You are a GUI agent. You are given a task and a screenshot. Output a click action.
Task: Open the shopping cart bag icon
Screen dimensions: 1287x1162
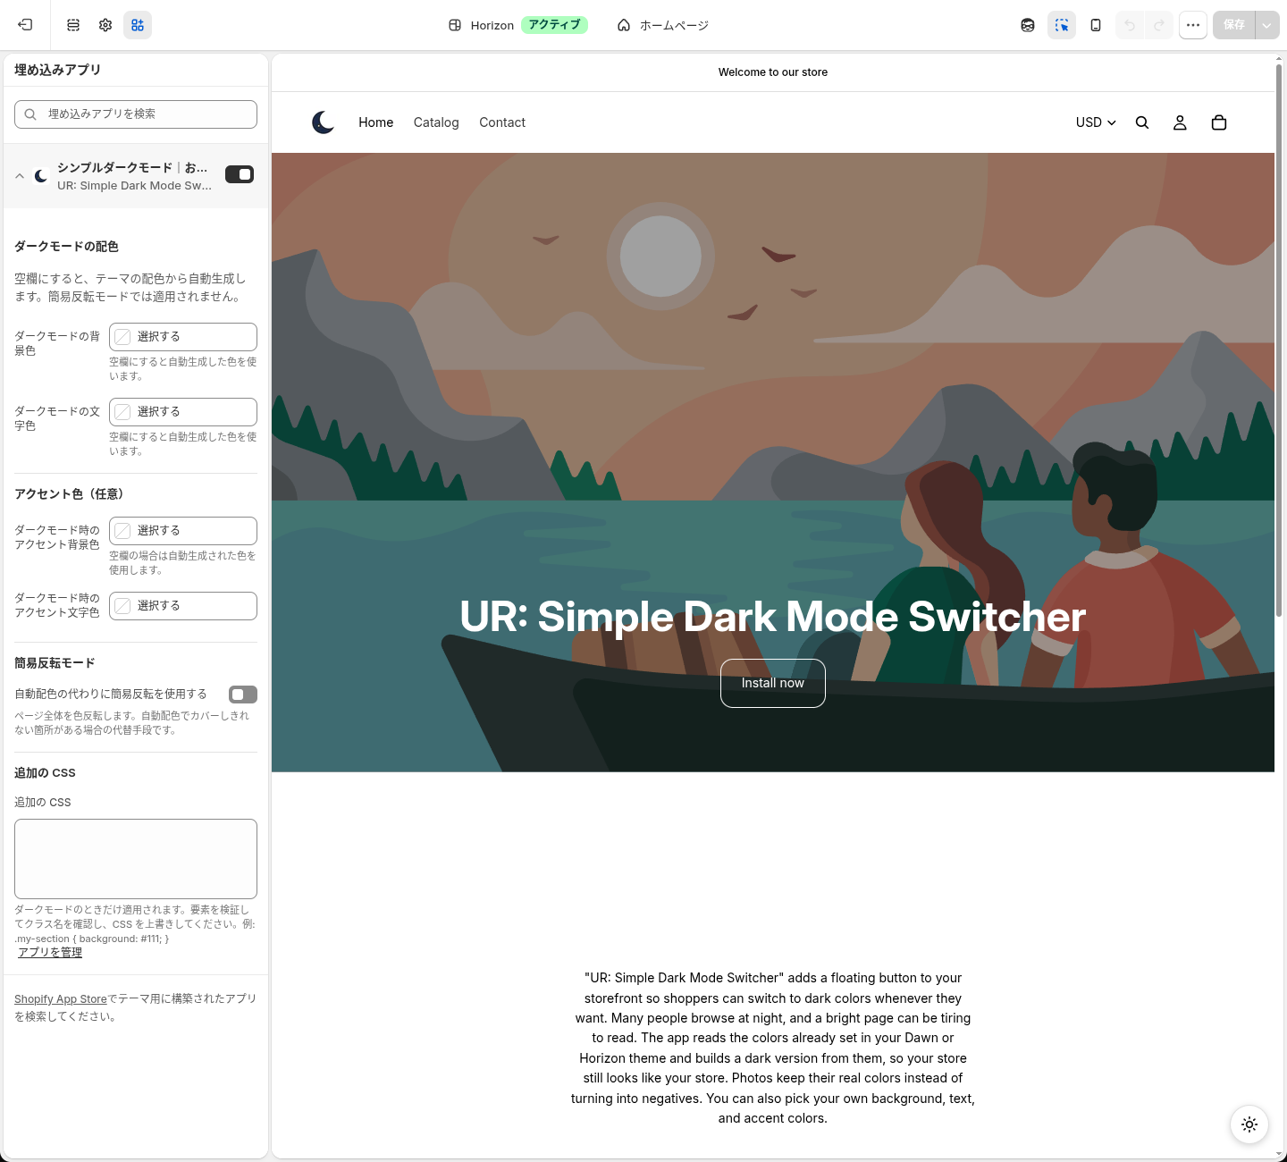coord(1219,122)
